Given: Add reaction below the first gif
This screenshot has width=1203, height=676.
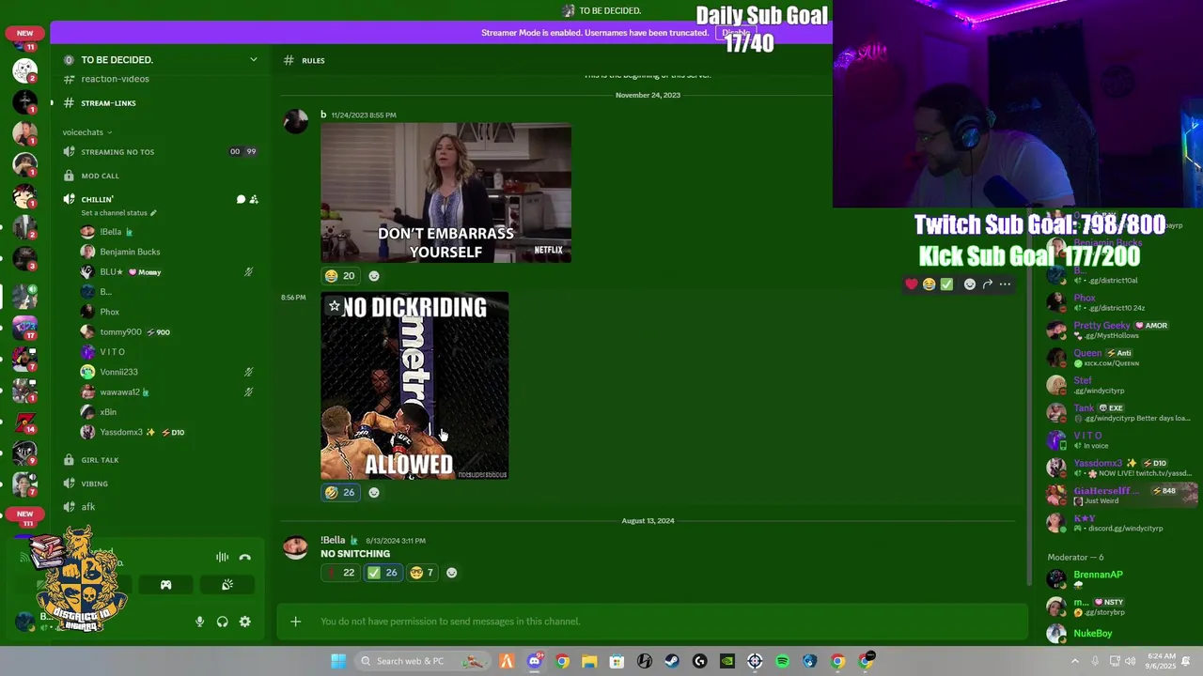Looking at the screenshot, I should (374, 276).
